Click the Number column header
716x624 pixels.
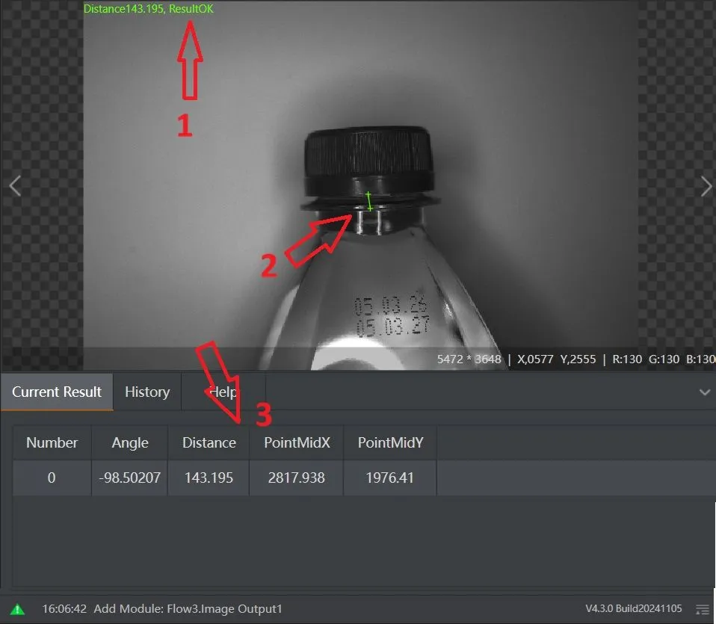point(52,442)
